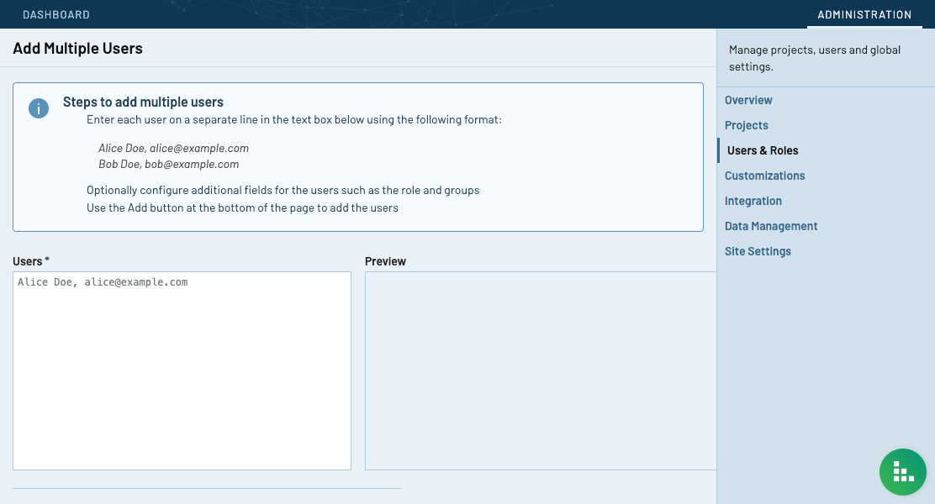Image resolution: width=935 pixels, height=504 pixels.
Task: Click the 'Add Multiple Users' heading
Action: [77, 48]
